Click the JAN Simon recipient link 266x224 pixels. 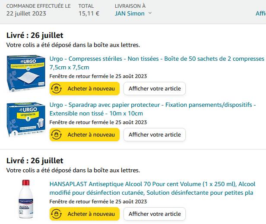[x=130, y=13]
